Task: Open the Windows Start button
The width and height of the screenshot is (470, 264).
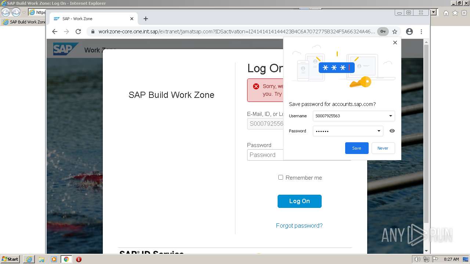Action: pyautogui.click(x=10, y=259)
